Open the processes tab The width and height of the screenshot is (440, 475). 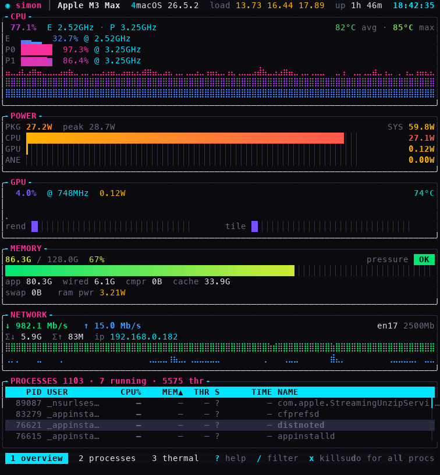coord(107,458)
